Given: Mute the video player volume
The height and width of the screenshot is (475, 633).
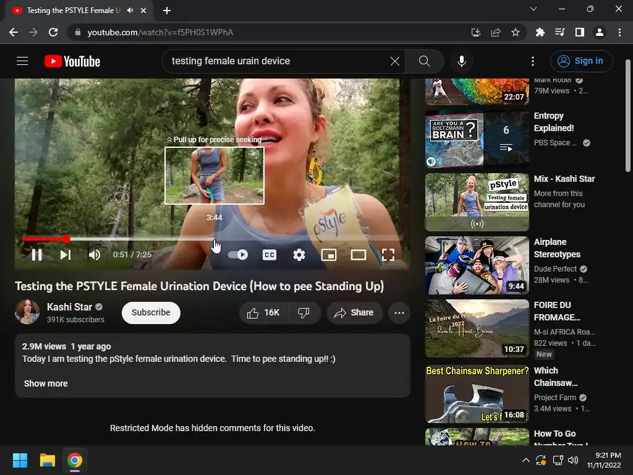Looking at the screenshot, I should (94, 255).
